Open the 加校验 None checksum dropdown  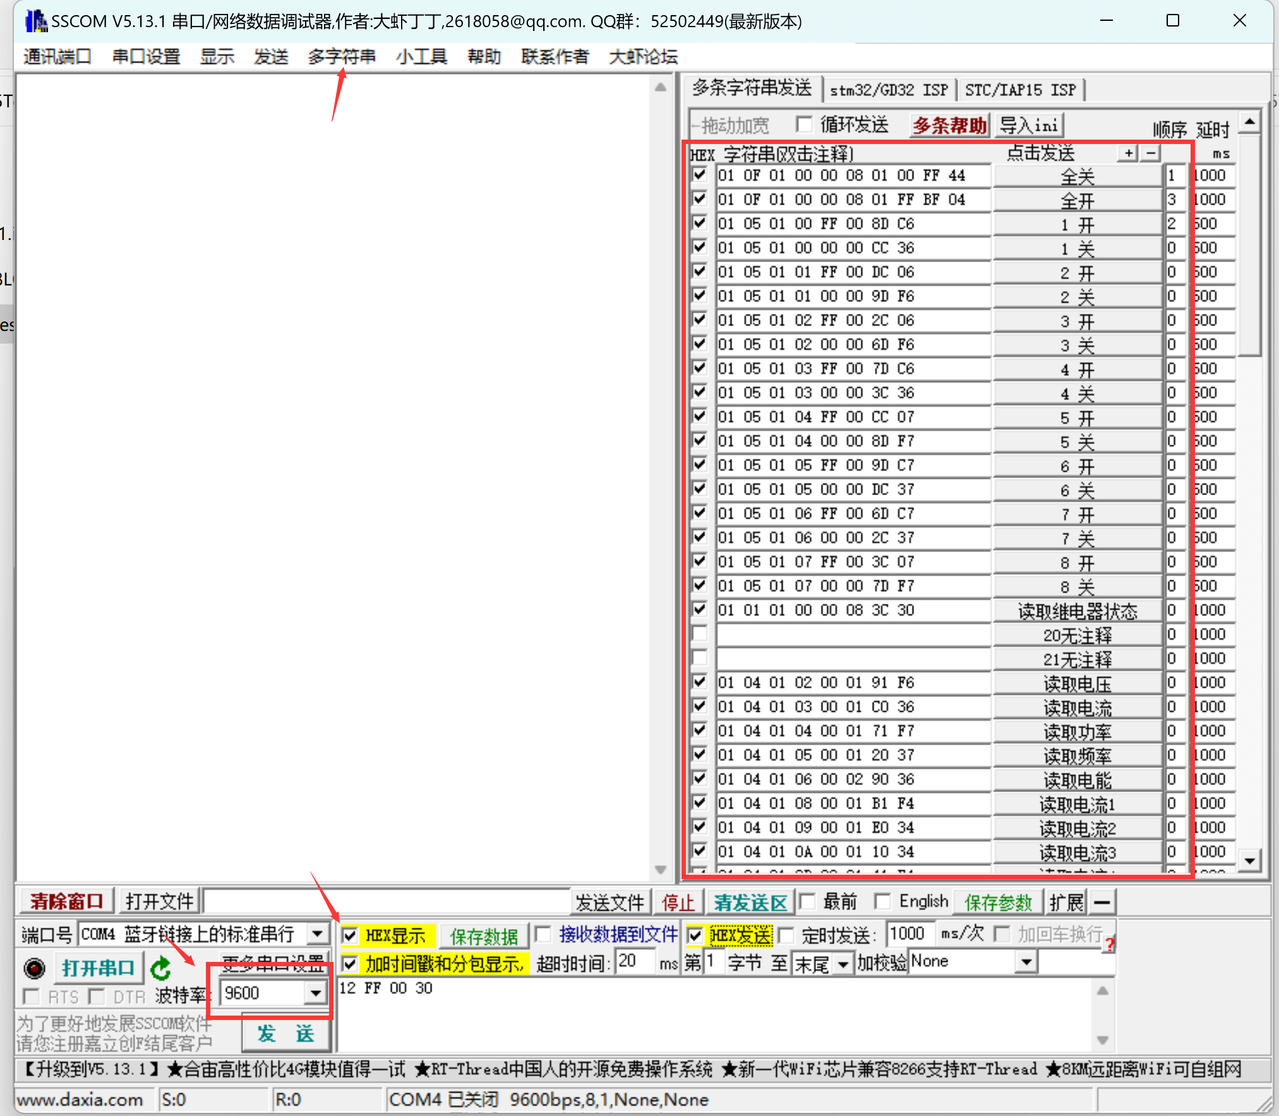click(1026, 962)
